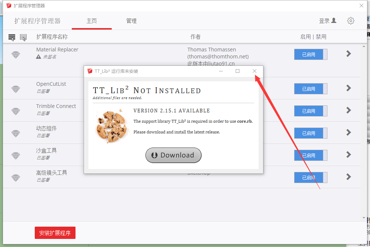Expand OpenCutList details chevron
370x247 pixels.
click(349, 88)
